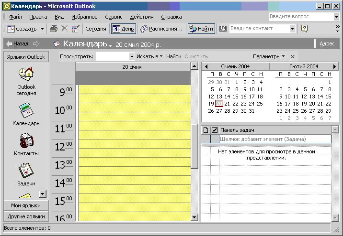Click Очистить in the search pane
This screenshot has width=343, height=236.
pyautogui.click(x=196, y=57)
